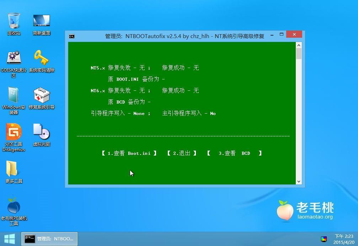The image size is (358, 246).
Task: Click the console vertical scrollbar thumb
Action: click(x=299, y=54)
